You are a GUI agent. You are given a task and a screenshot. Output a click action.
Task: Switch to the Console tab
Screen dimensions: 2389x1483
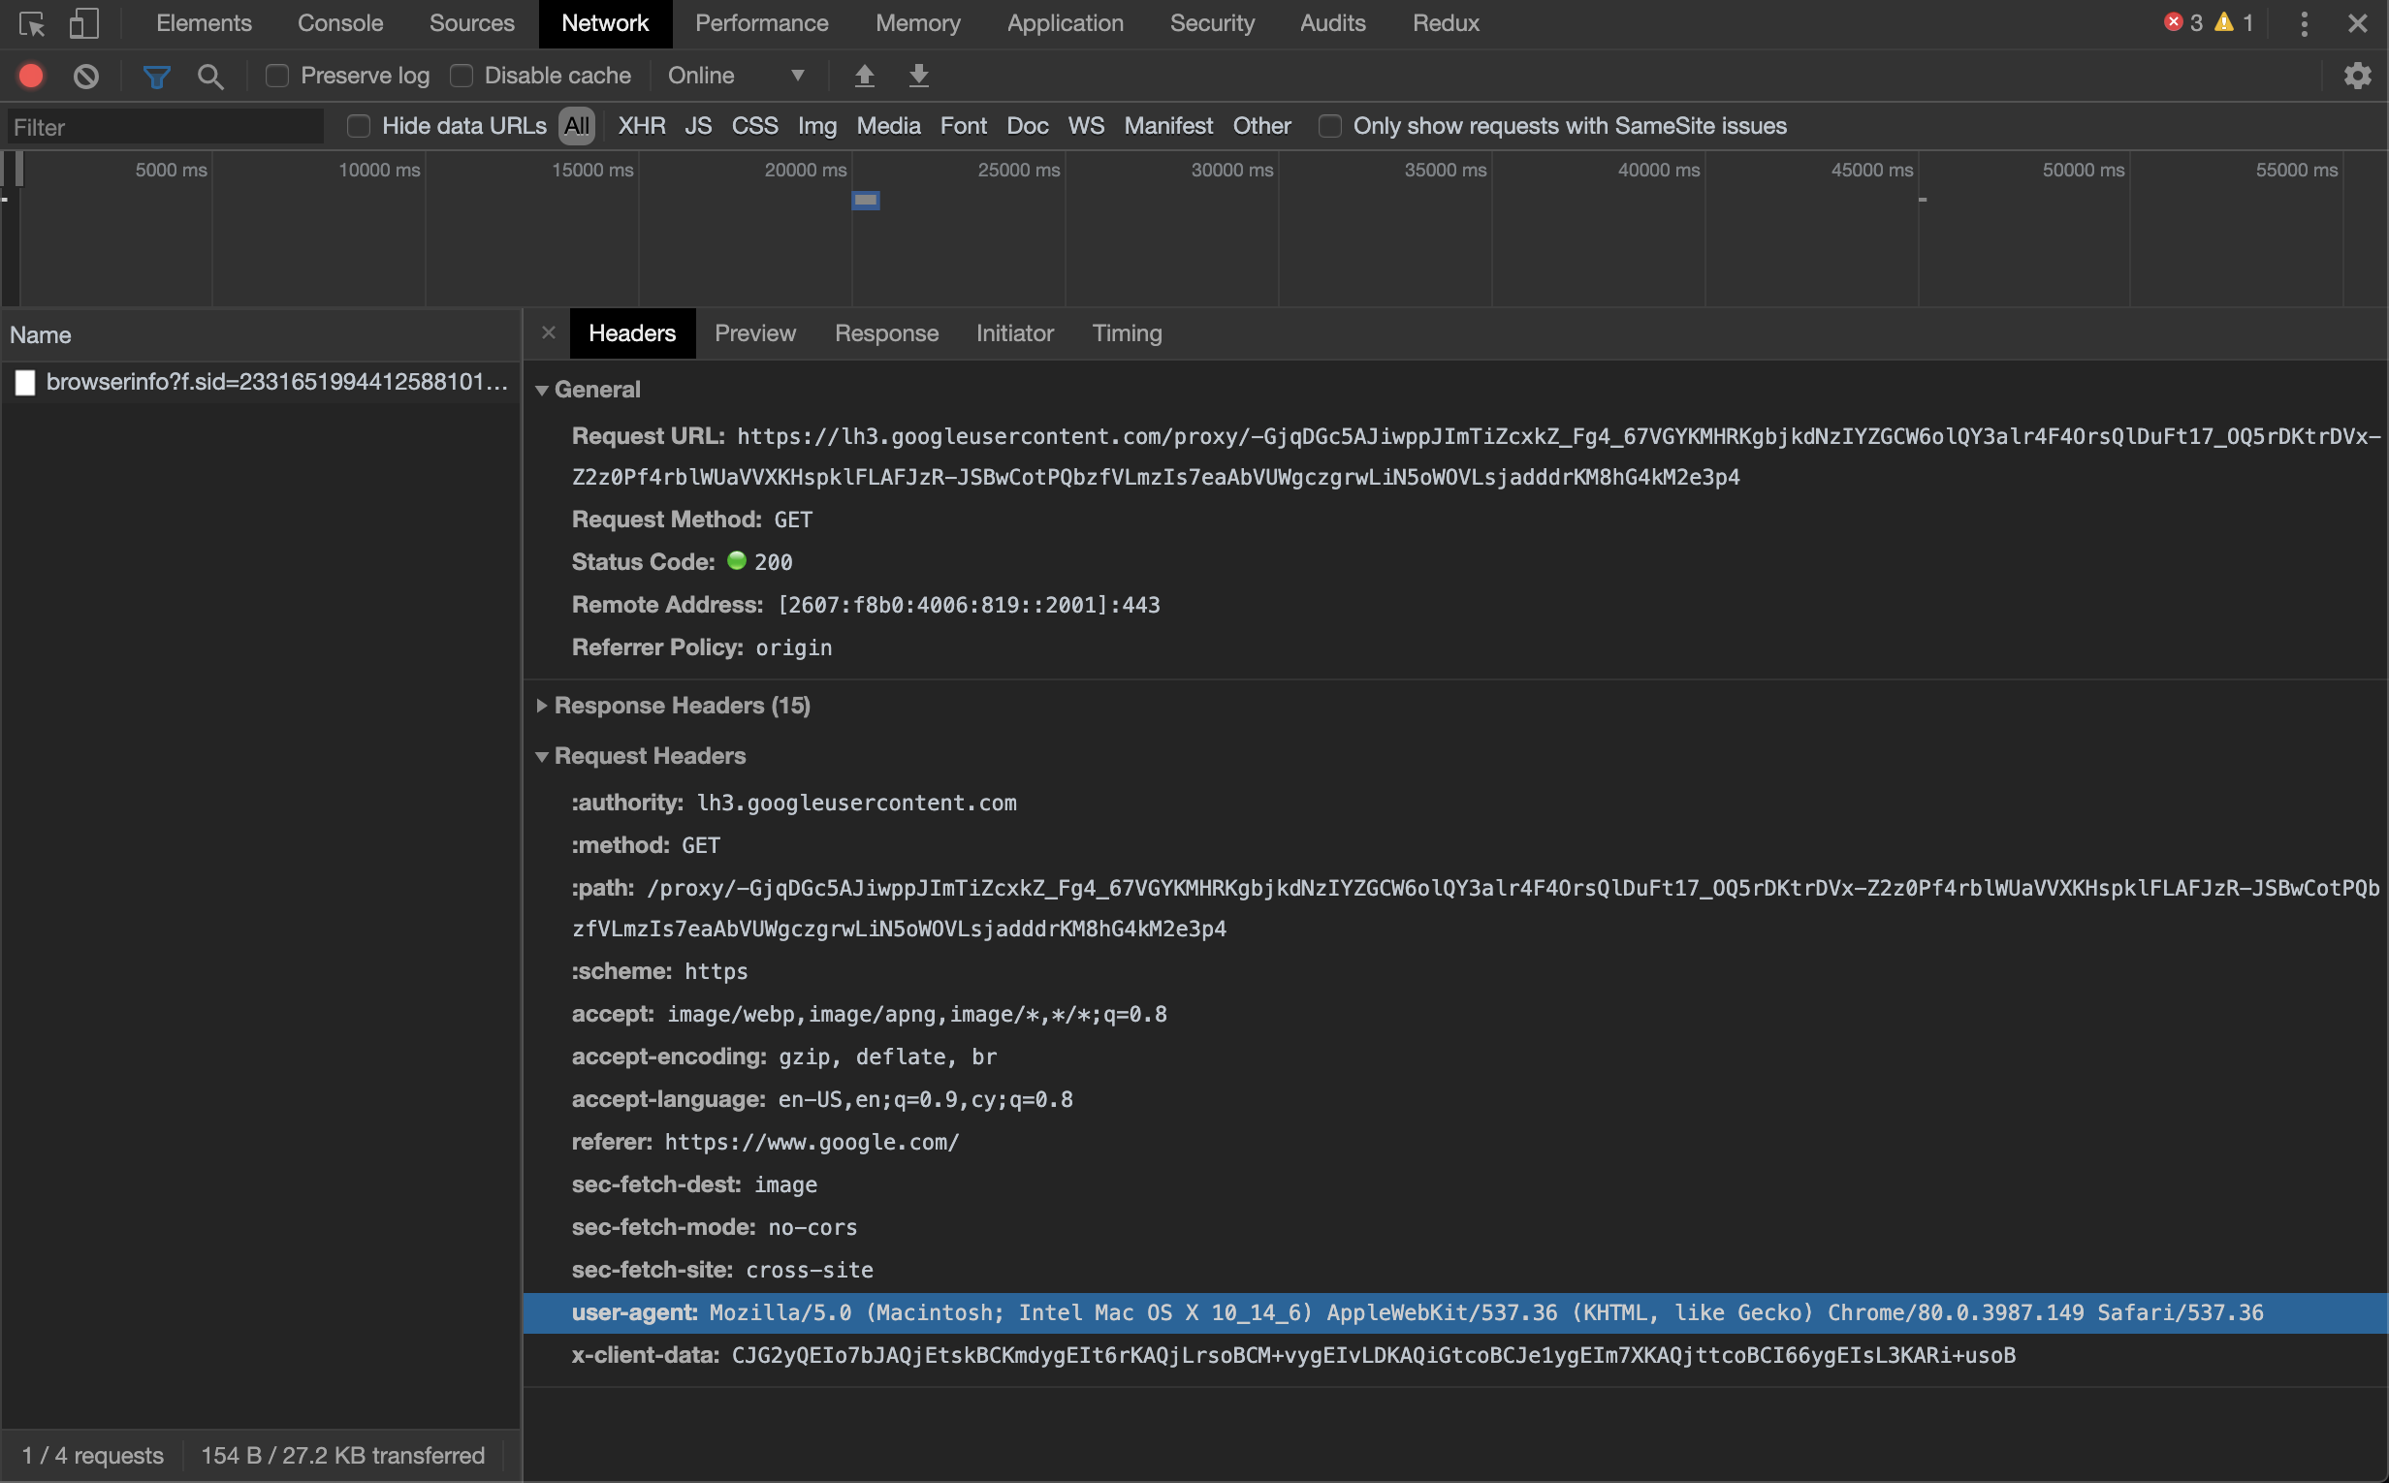coord(339,22)
